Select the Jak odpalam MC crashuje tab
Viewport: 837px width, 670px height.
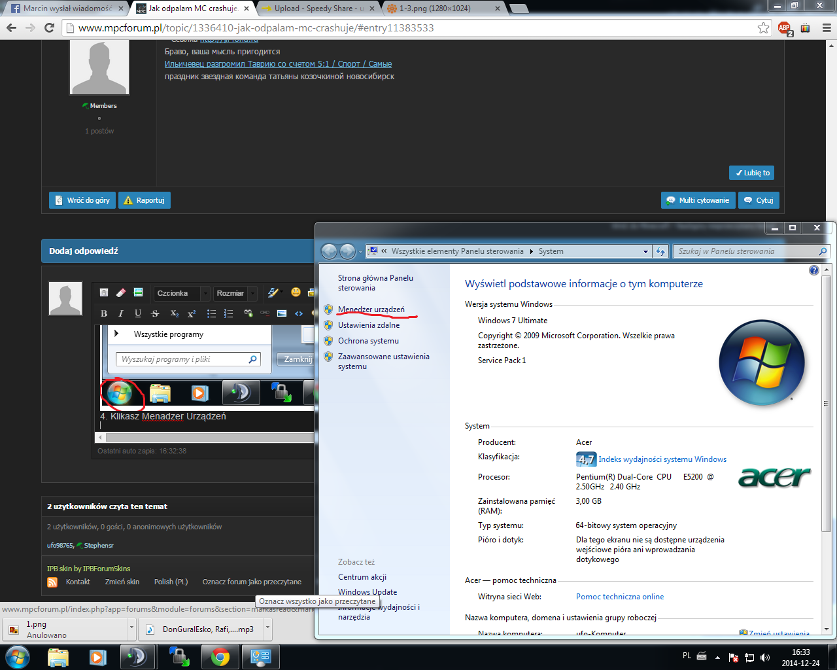[x=192, y=9]
